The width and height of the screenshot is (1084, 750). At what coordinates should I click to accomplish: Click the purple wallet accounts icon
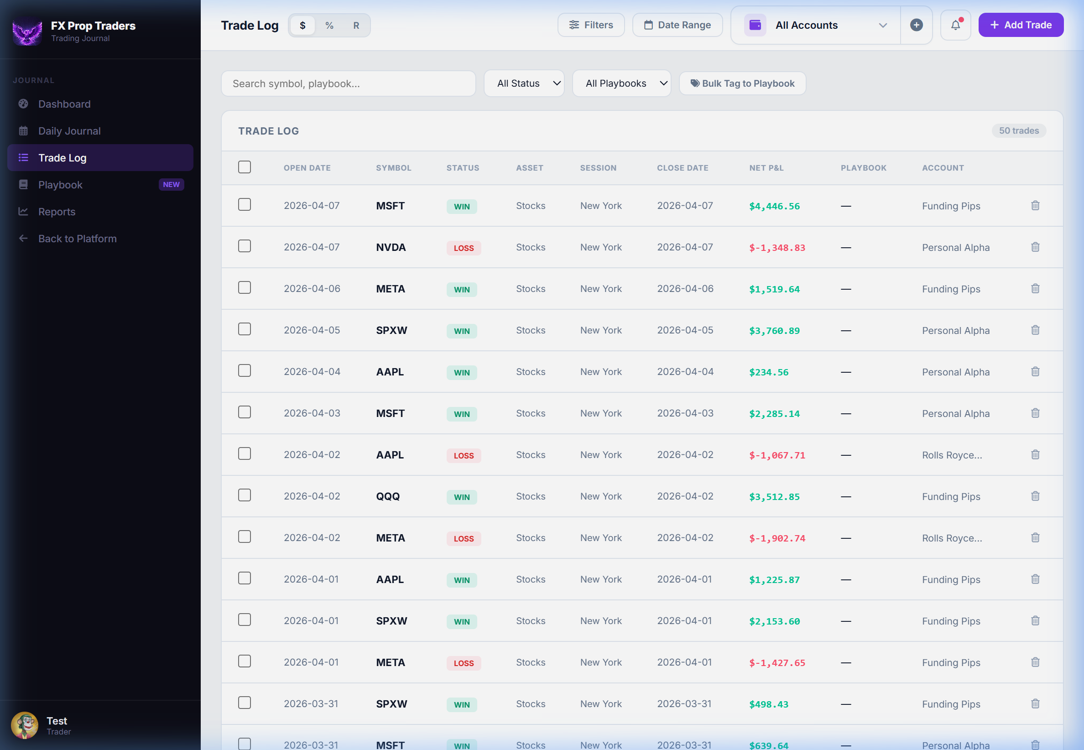755,25
